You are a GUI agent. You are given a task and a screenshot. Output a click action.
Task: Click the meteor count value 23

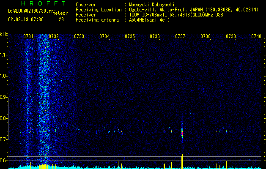point(61,19)
